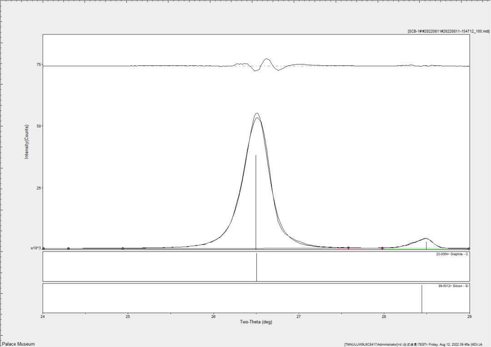Click the difference curve bump near 26.6 degrees
This screenshot has height=347, width=491.
click(x=266, y=59)
